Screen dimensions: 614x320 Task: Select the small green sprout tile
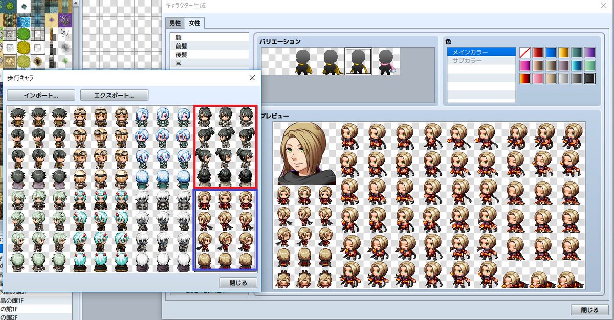coord(65,62)
